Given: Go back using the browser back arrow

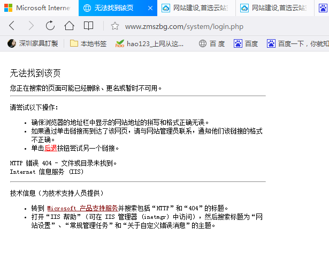Looking at the screenshot, I should tap(12, 26).
